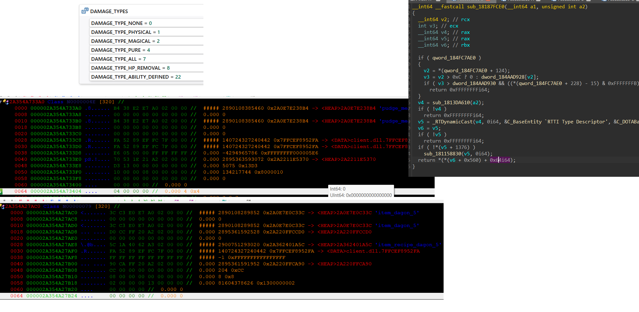Screen dimensions: 639x312
Task: Click class name N00000079 in header
Action: (x=77, y=207)
